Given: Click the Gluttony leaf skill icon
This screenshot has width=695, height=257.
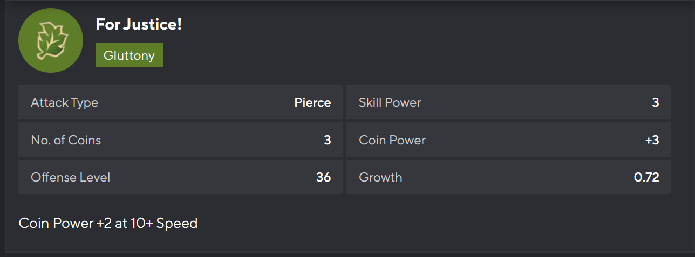Looking at the screenshot, I should [x=51, y=40].
